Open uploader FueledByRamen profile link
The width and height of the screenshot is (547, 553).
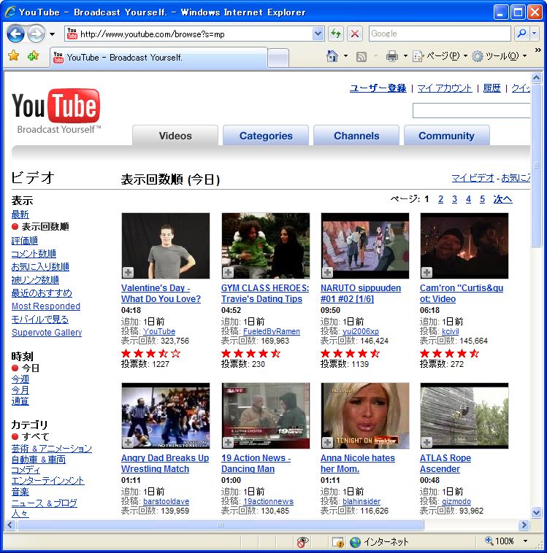[271, 331]
